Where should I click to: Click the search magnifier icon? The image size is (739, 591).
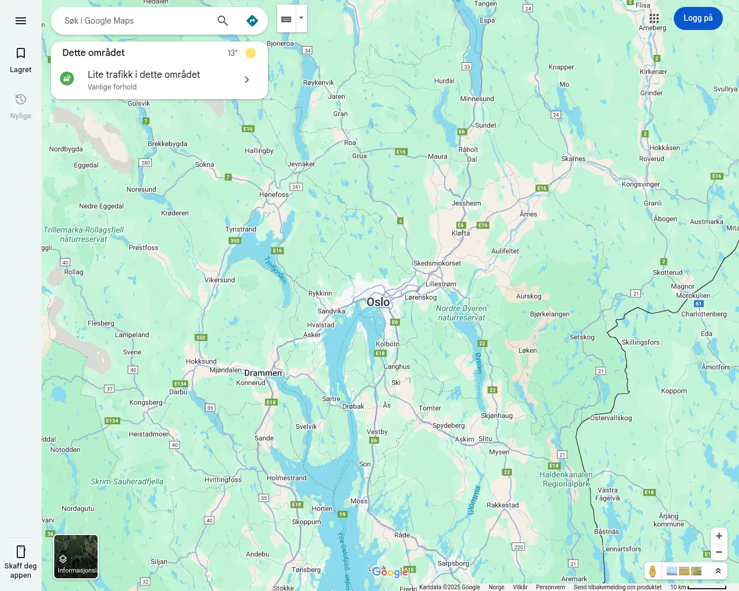click(x=223, y=21)
